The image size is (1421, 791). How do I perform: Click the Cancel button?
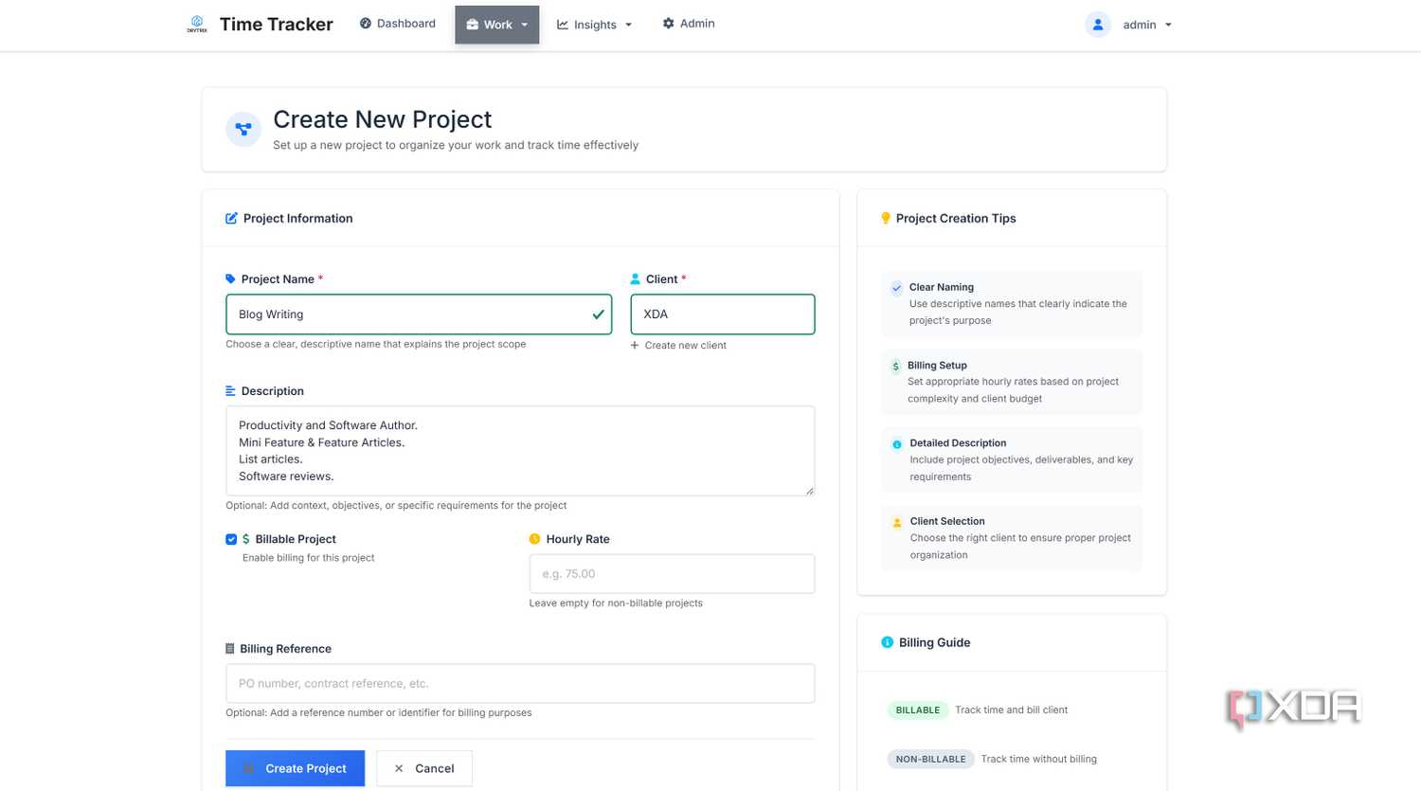423,768
